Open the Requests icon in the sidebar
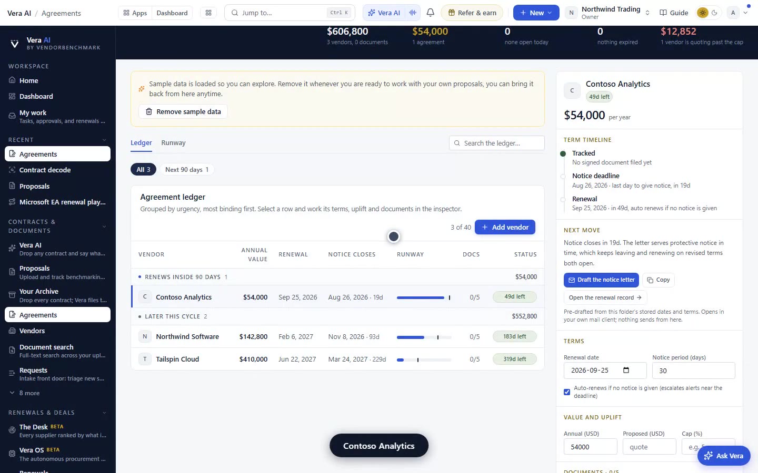Image resolution: width=758 pixels, height=473 pixels. pyautogui.click(x=12, y=374)
